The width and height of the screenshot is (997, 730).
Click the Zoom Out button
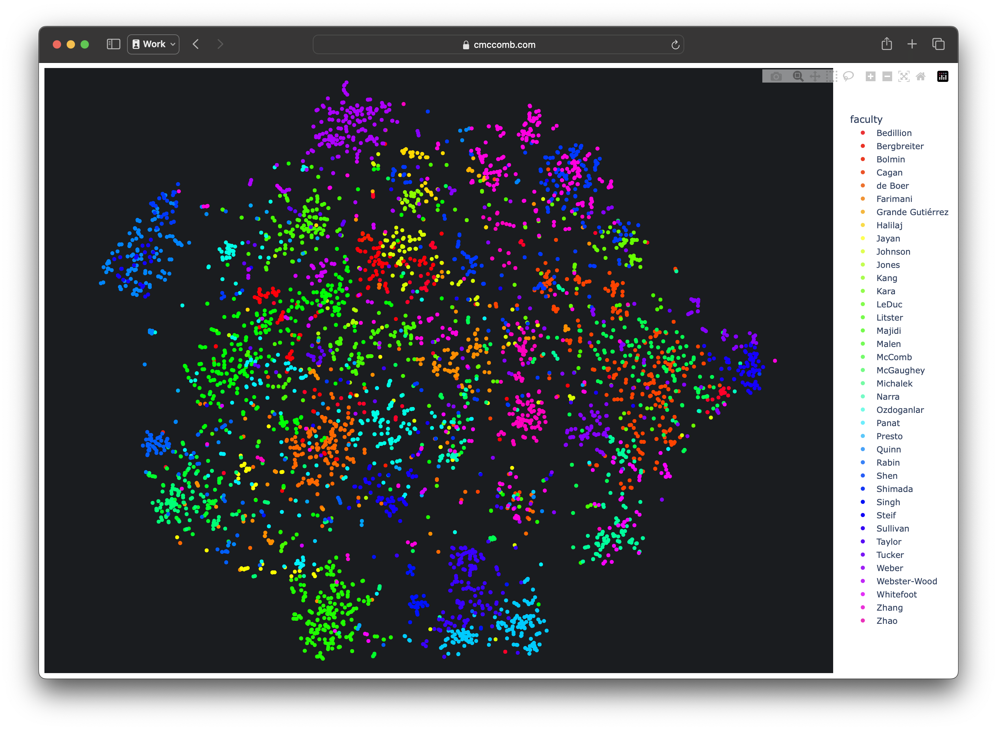click(x=887, y=76)
